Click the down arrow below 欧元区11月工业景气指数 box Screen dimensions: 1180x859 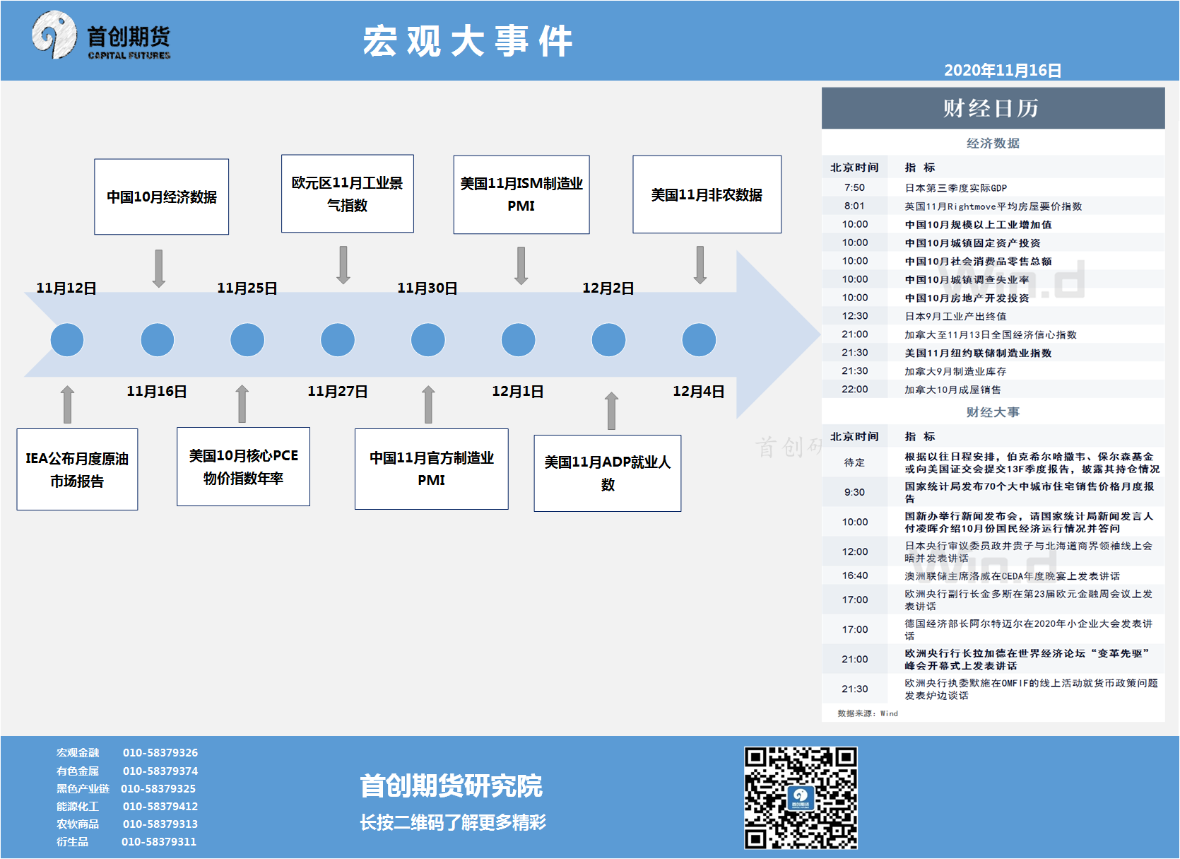(x=343, y=265)
